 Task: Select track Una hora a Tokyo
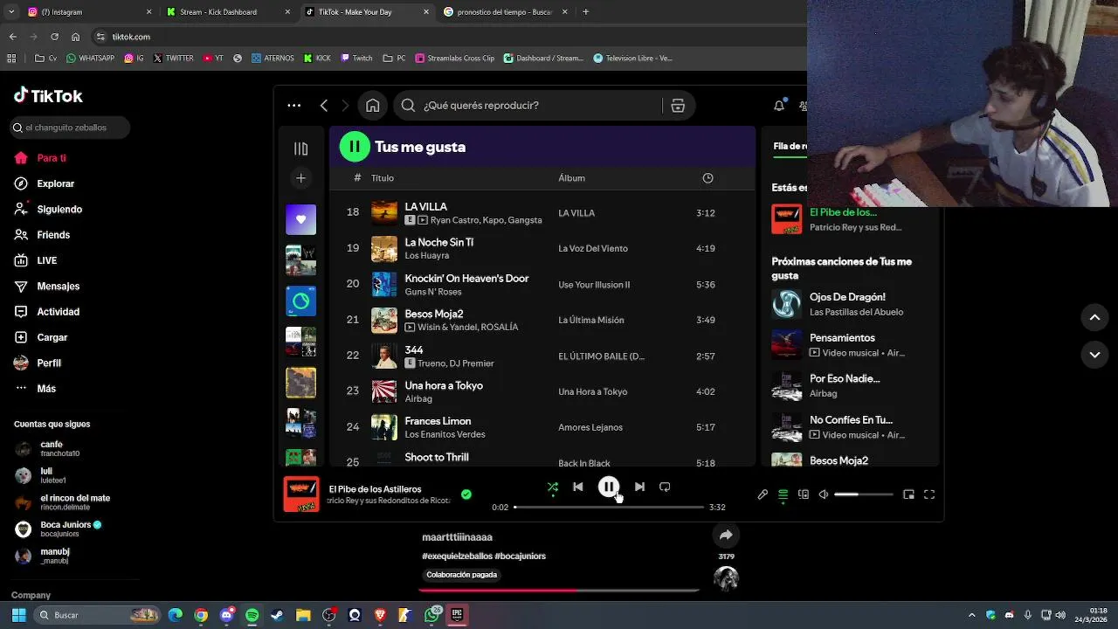point(444,386)
